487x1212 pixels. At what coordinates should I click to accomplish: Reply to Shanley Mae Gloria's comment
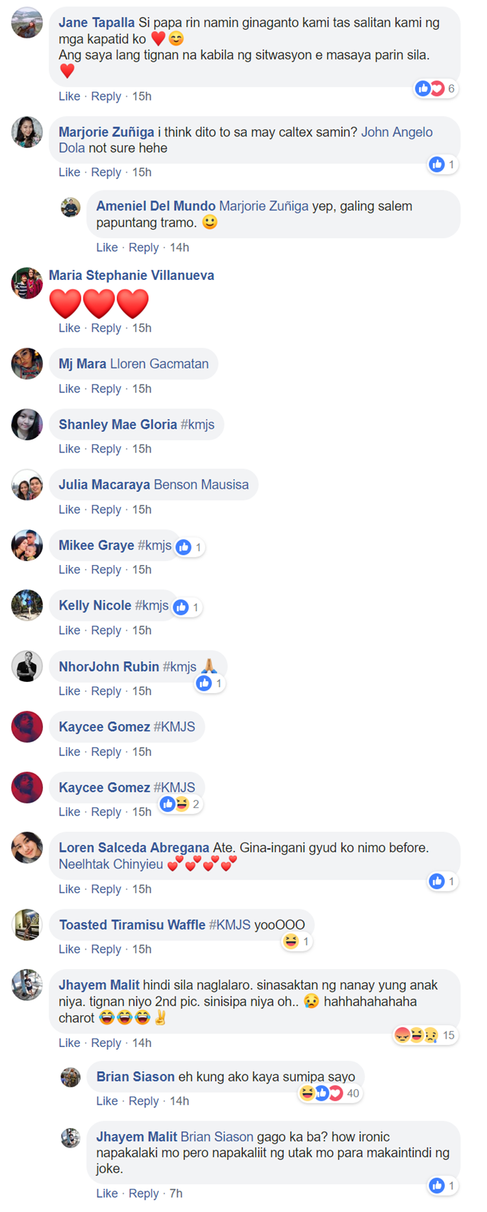[106, 449]
